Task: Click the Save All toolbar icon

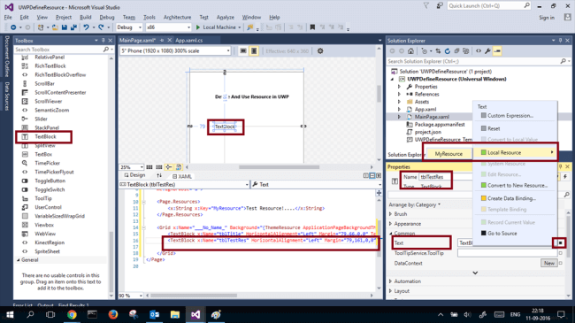Action: tap(73, 27)
